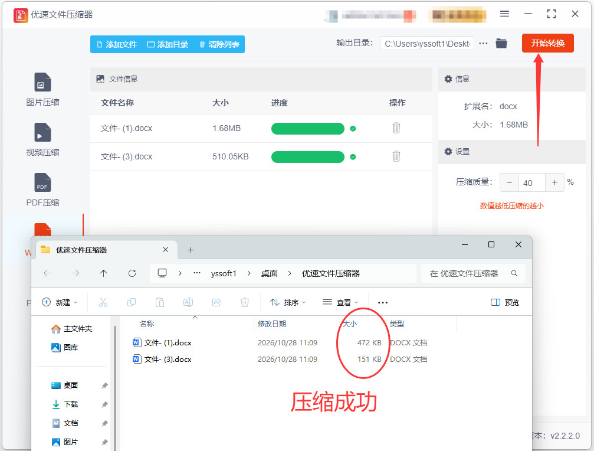Click the 清除列表 button
The image size is (594, 451).
point(219,44)
